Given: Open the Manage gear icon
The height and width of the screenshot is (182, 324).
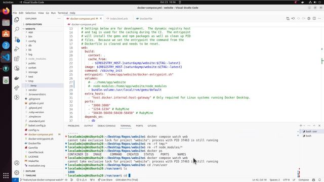Looking at the screenshot, I should (x=17, y=172).
